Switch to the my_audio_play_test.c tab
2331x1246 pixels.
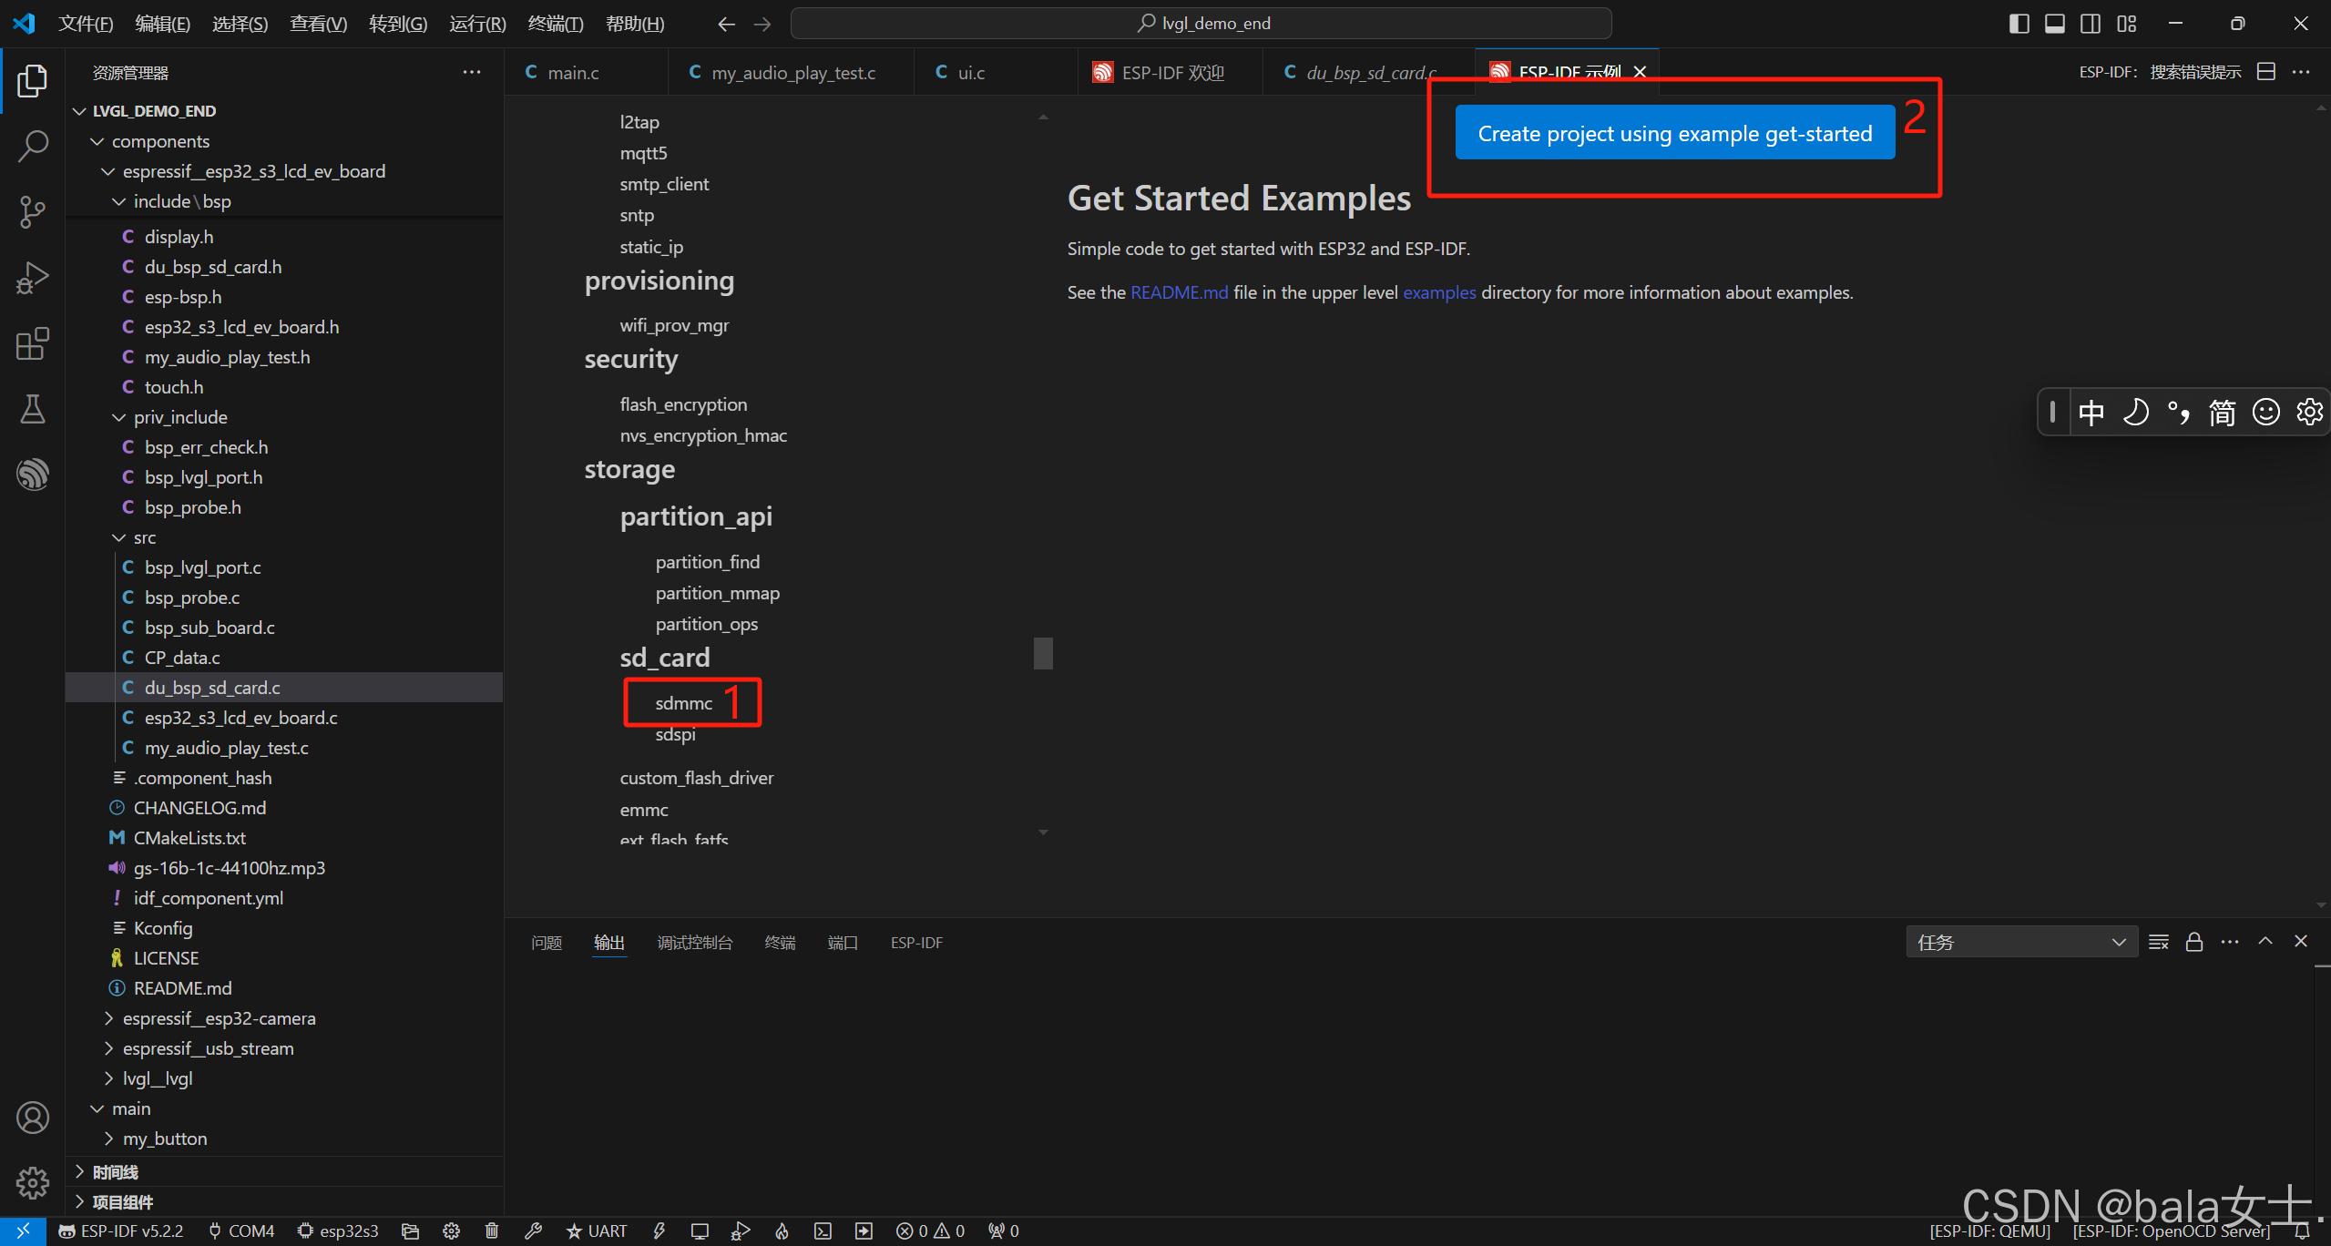[792, 73]
